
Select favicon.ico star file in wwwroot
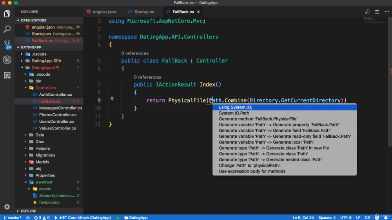pyautogui.click(x=49, y=202)
